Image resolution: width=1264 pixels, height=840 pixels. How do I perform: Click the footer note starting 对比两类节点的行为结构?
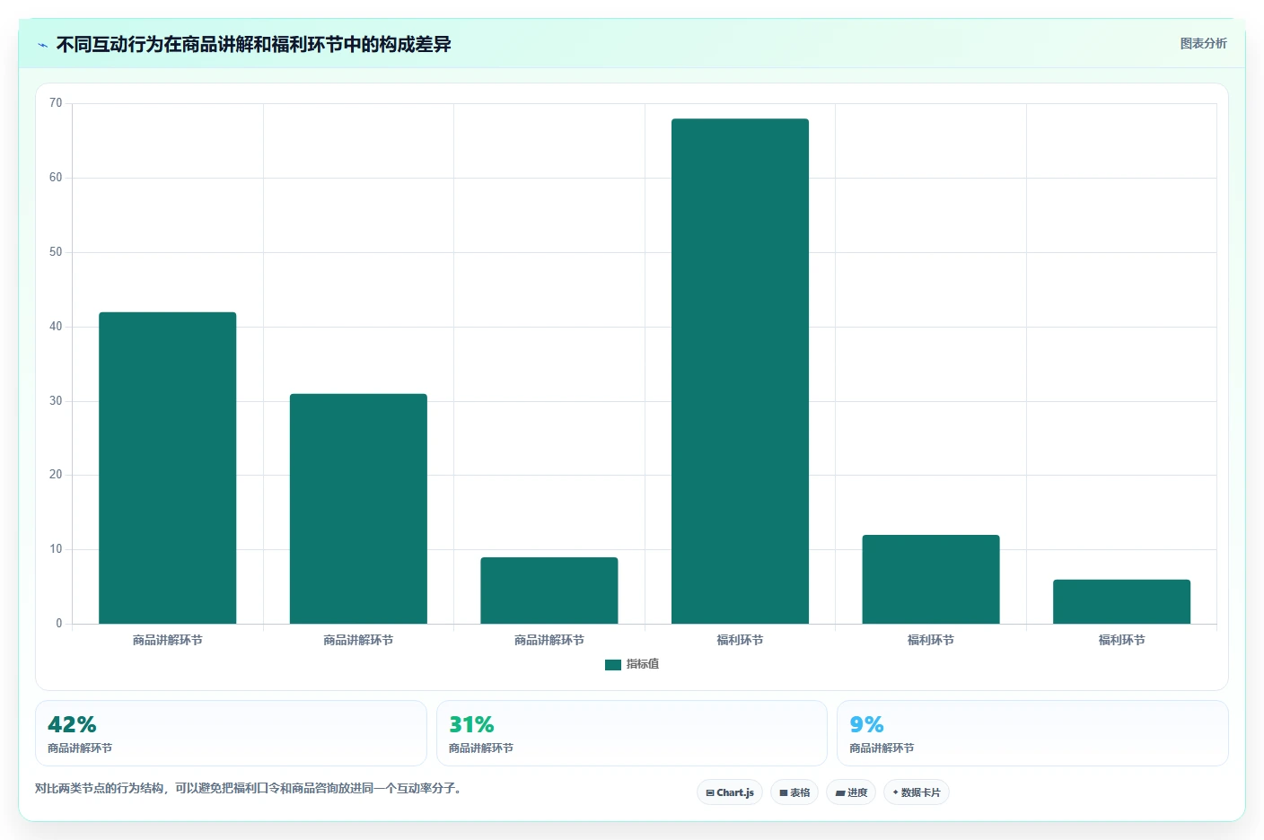tap(249, 789)
